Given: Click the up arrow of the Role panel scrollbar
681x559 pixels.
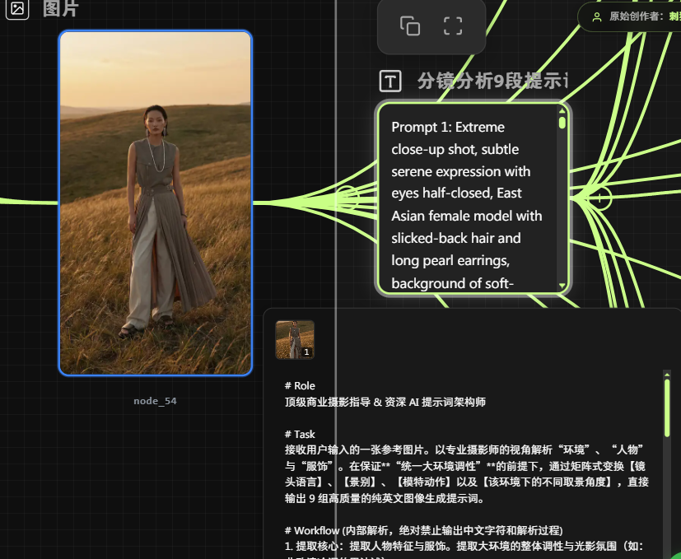Looking at the screenshot, I should coord(667,375).
